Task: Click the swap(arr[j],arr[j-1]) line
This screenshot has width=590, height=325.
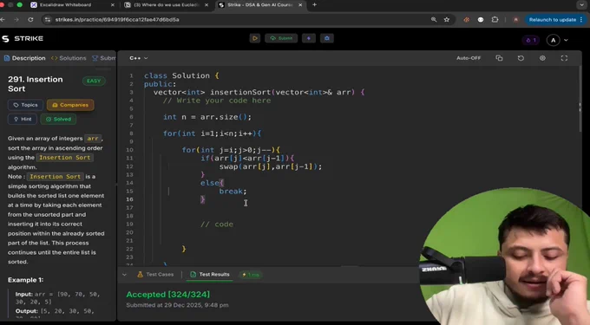Action: 271,166
